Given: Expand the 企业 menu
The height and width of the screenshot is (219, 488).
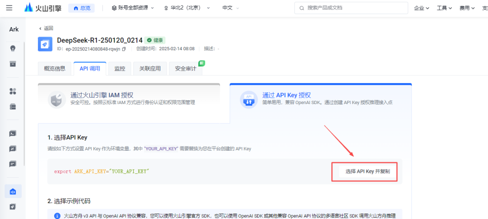Looking at the screenshot, I should click(422, 8).
